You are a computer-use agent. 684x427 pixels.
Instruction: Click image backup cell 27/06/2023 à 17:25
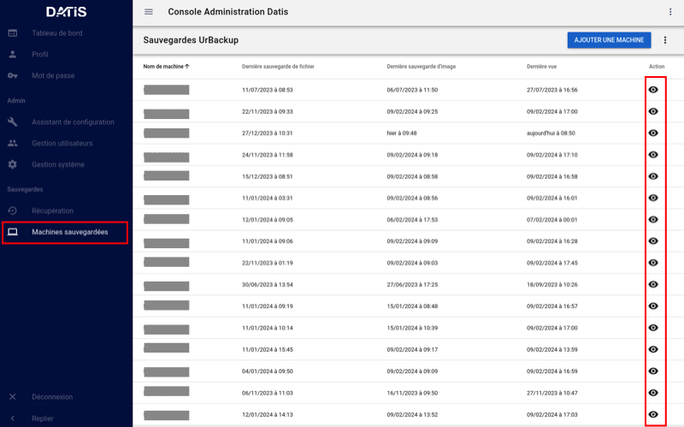coord(412,285)
